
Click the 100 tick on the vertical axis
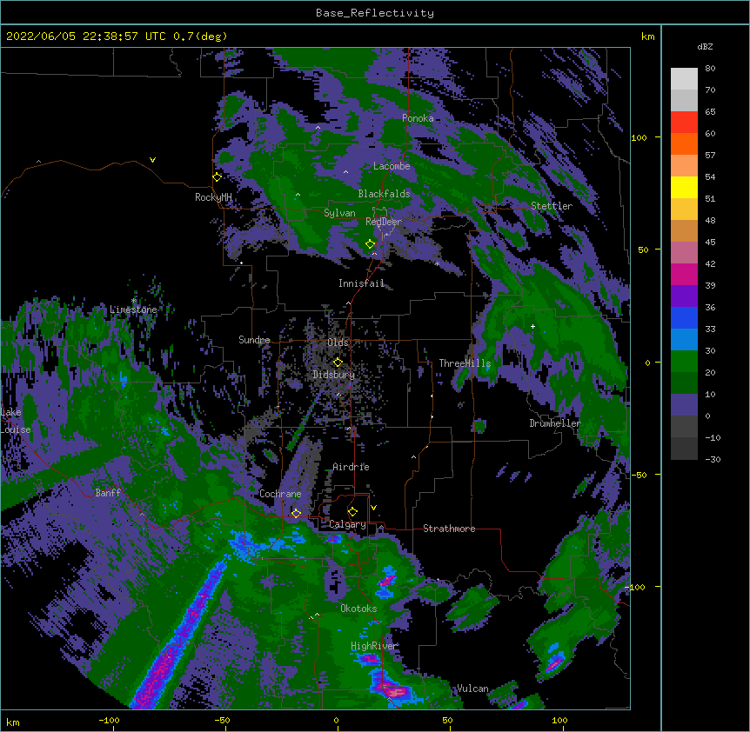pos(639,137)
